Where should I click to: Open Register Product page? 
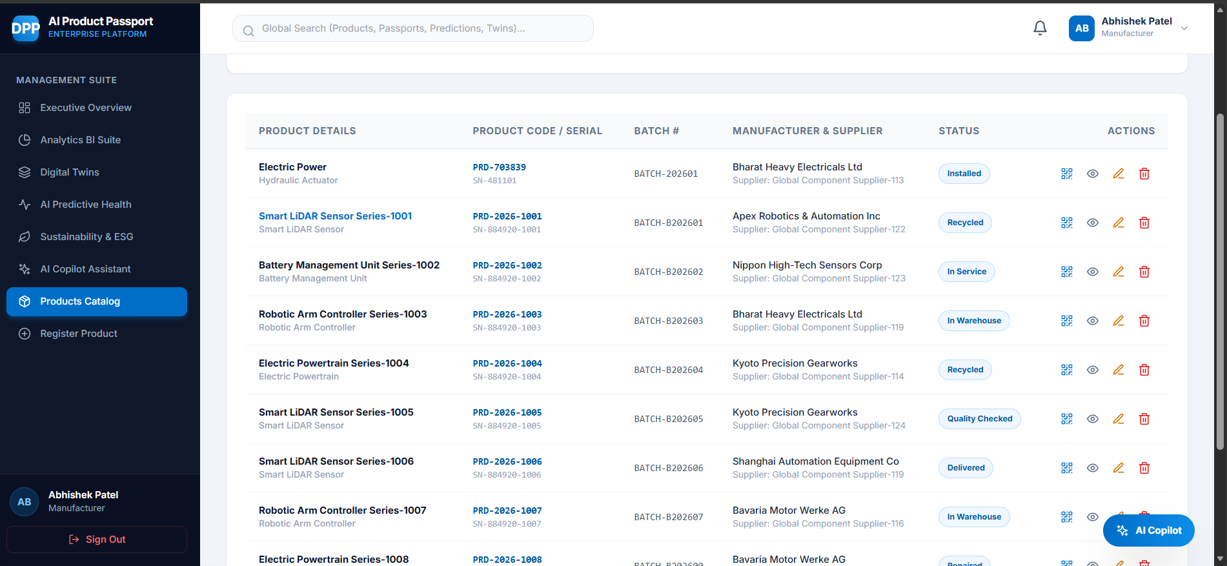(97, 334)
